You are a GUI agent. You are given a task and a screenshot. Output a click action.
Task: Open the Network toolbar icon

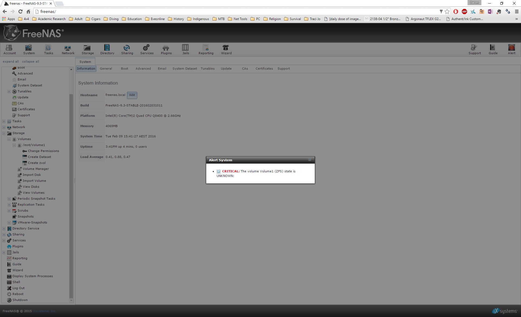point(68,50)
